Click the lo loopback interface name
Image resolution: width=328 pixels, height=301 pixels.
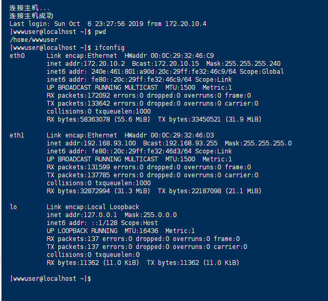tap(13, 207)
